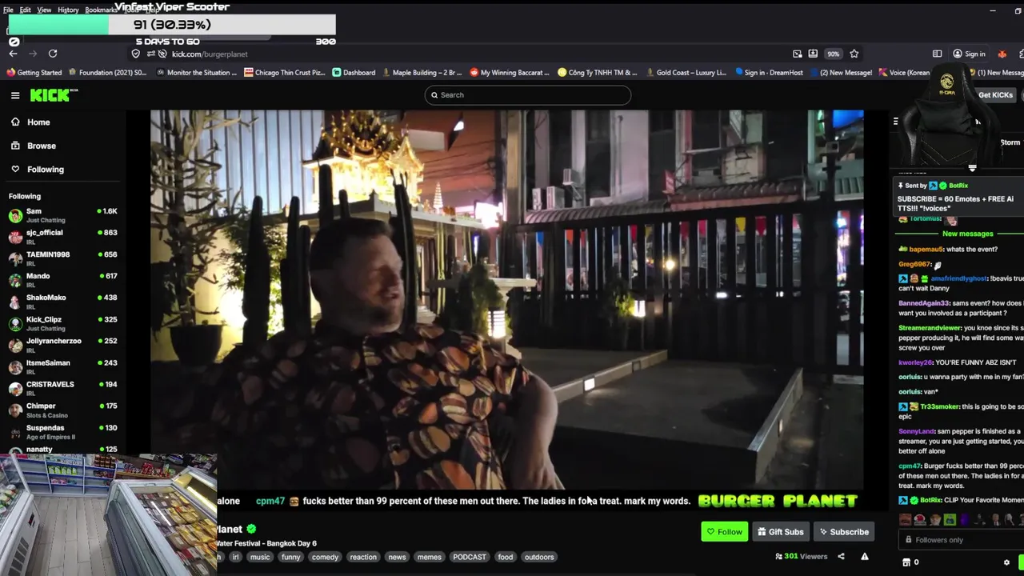Click the search magnifier icon
This screenshot has height=576, width=1024.
click(434, 95)
